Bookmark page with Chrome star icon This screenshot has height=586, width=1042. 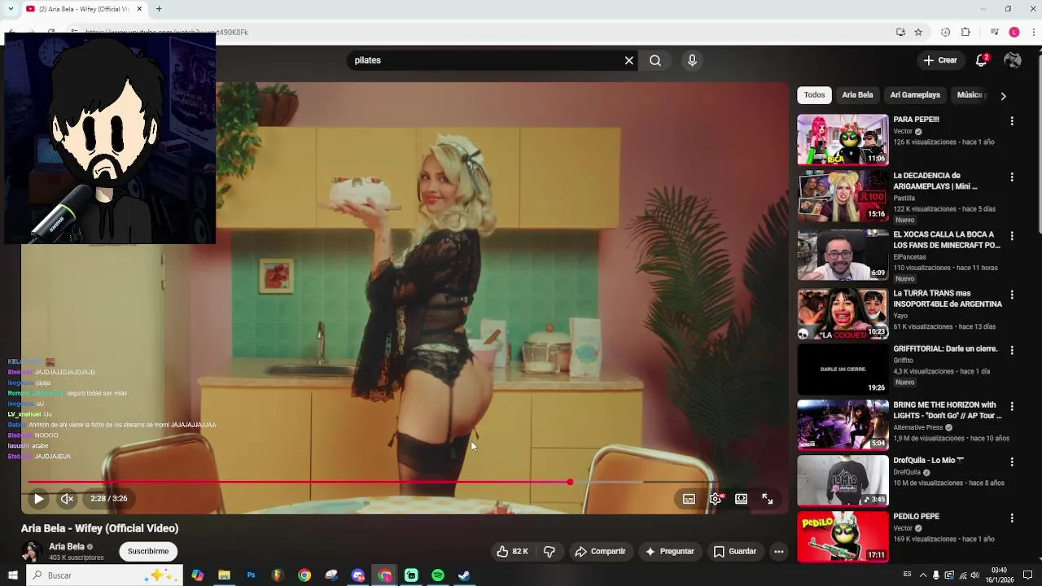coord(918,33)
